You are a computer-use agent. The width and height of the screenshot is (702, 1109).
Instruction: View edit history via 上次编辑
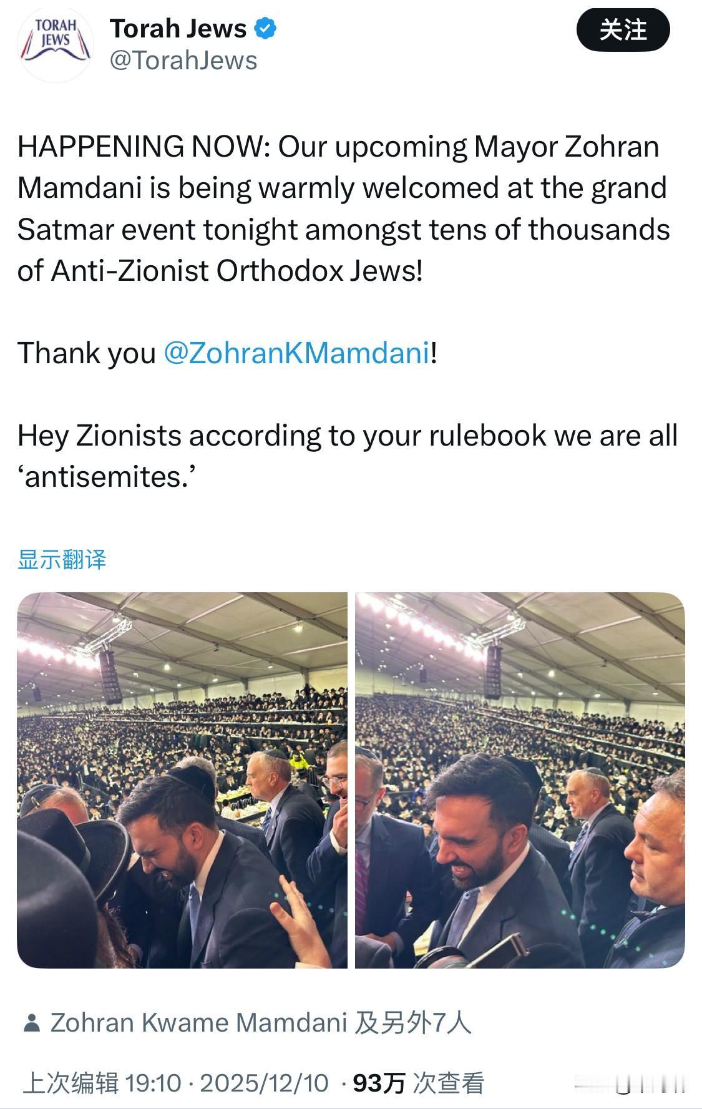tap(71, 1083)
